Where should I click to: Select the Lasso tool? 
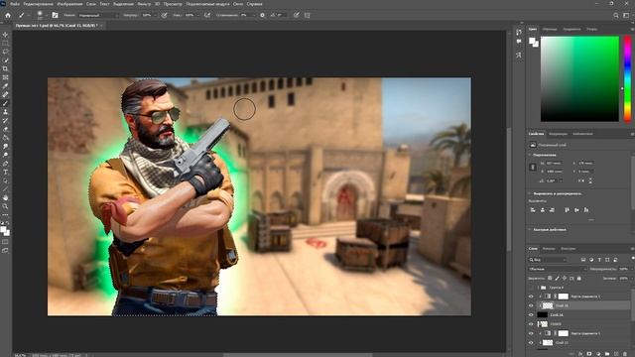pyautogui.click(x=5, y=52)
